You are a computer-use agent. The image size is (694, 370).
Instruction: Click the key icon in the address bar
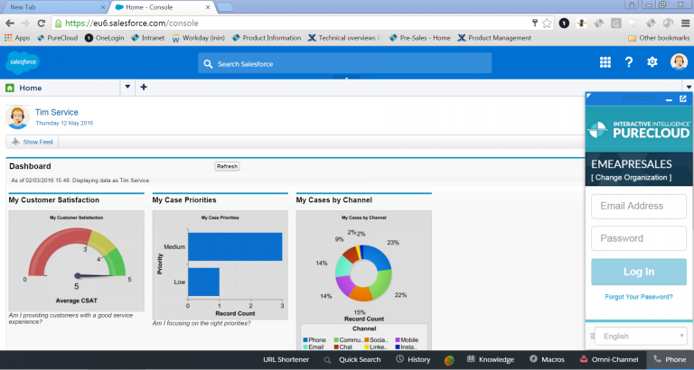[x=535, y=23]
